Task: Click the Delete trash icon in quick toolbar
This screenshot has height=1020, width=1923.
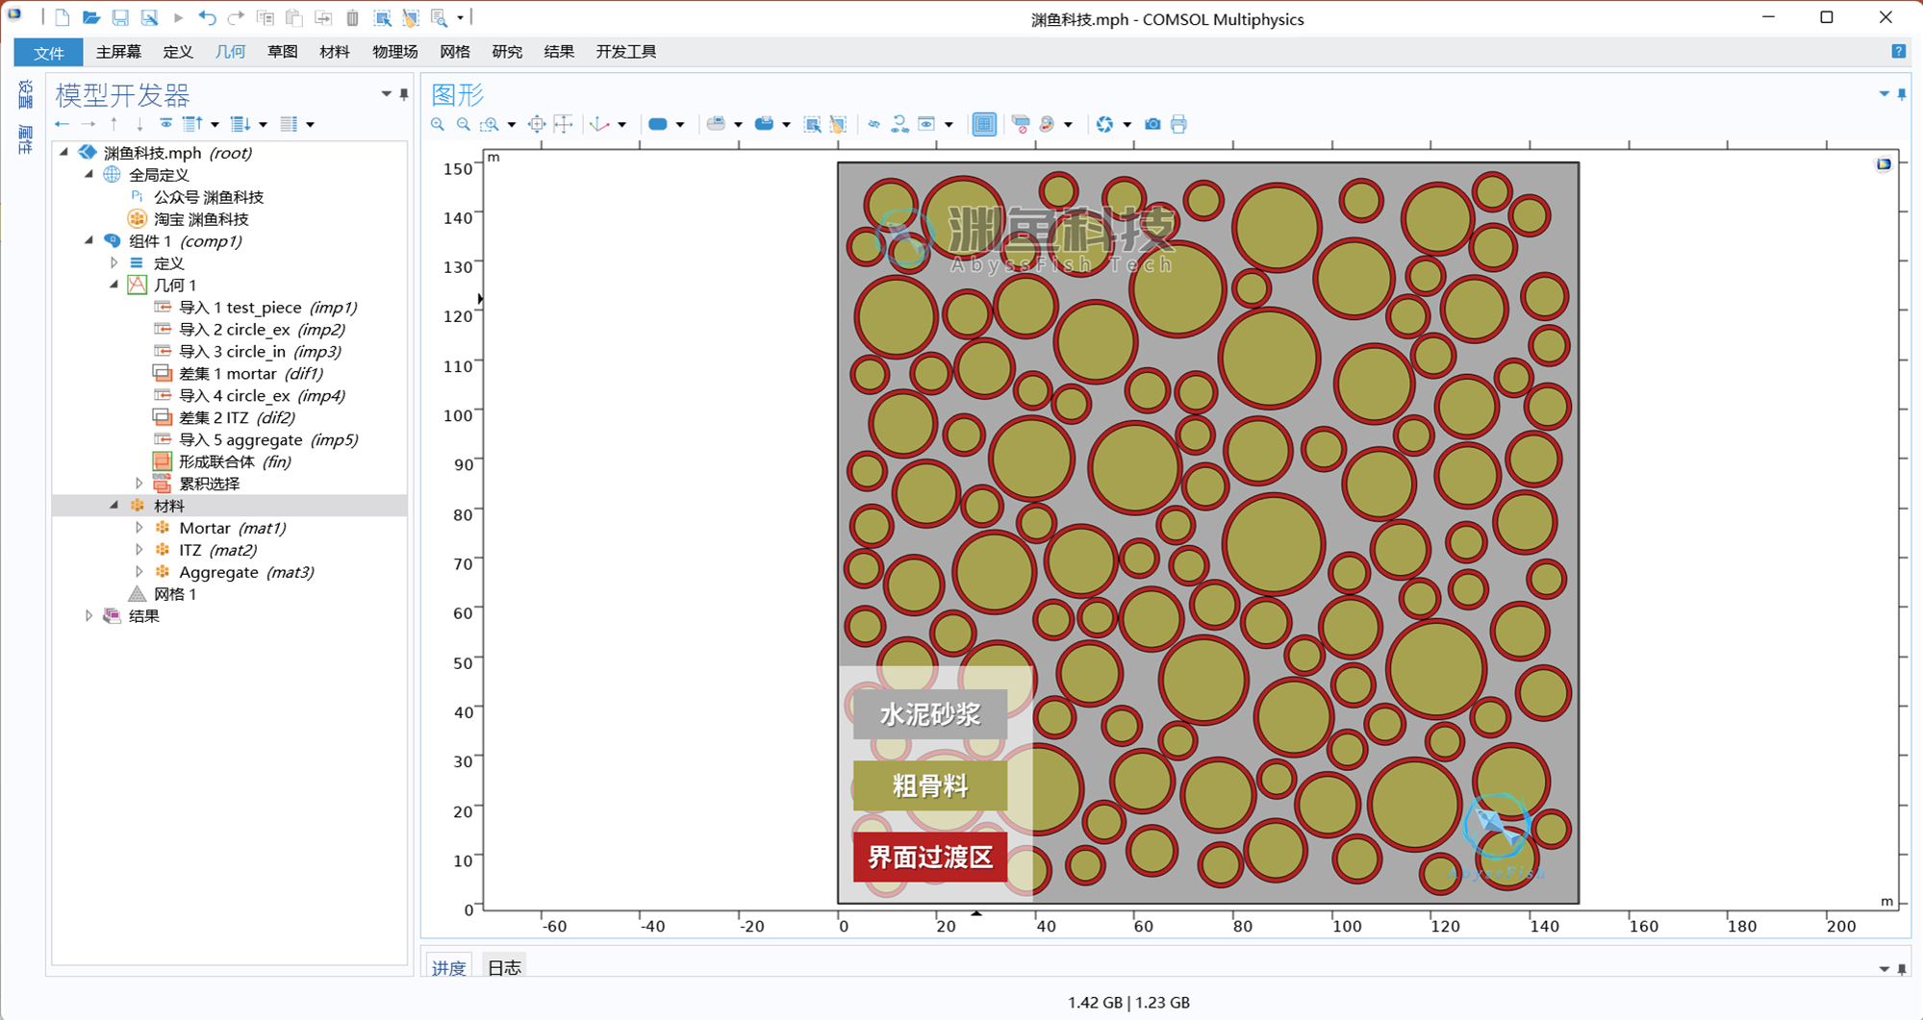Action: pos(352,17)
